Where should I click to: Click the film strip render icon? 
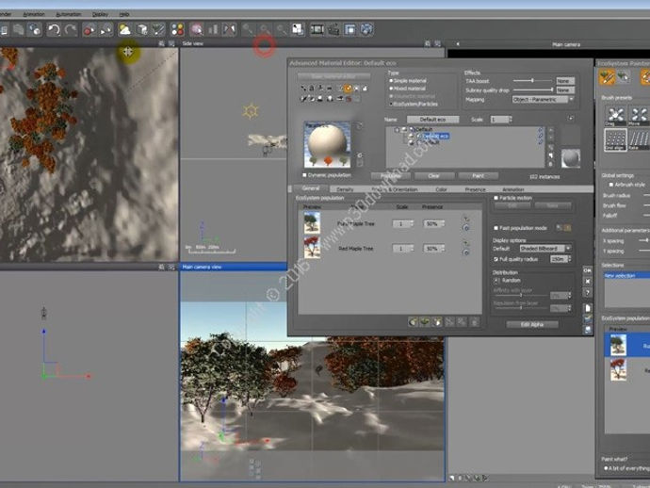click(x=317, y=29)
